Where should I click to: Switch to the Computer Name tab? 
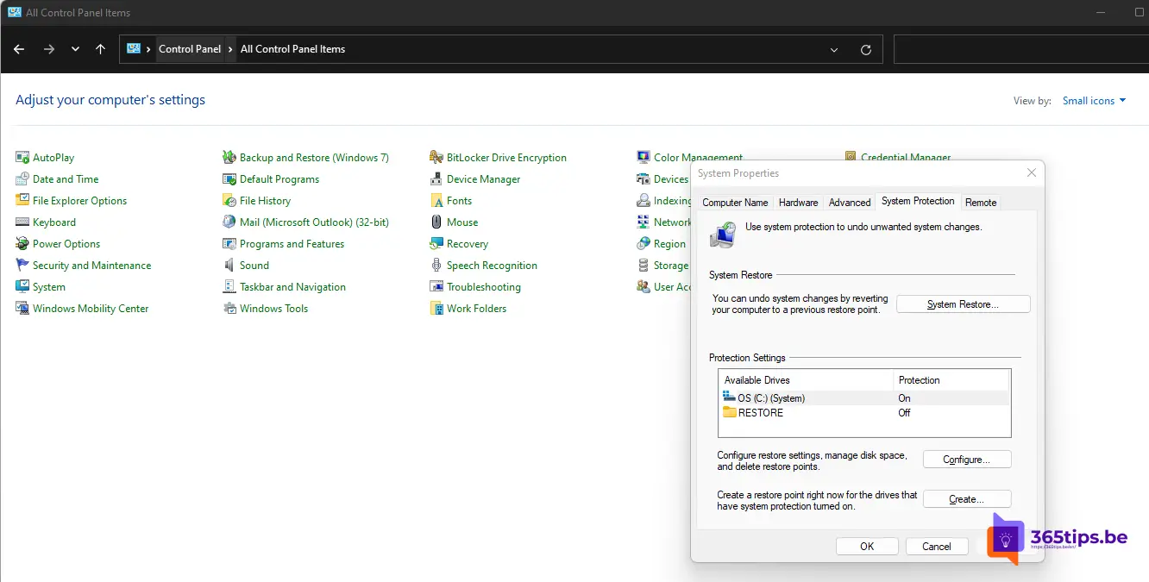[735, 203]
